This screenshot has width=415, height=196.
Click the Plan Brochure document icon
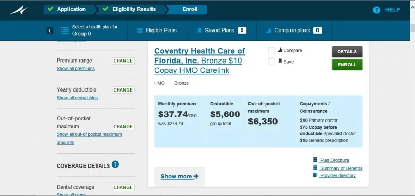[x=315, y=160]
